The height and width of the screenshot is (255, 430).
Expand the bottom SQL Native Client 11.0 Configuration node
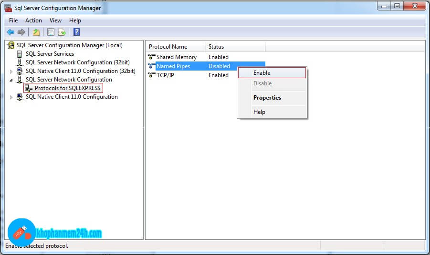tap(11, 97)
